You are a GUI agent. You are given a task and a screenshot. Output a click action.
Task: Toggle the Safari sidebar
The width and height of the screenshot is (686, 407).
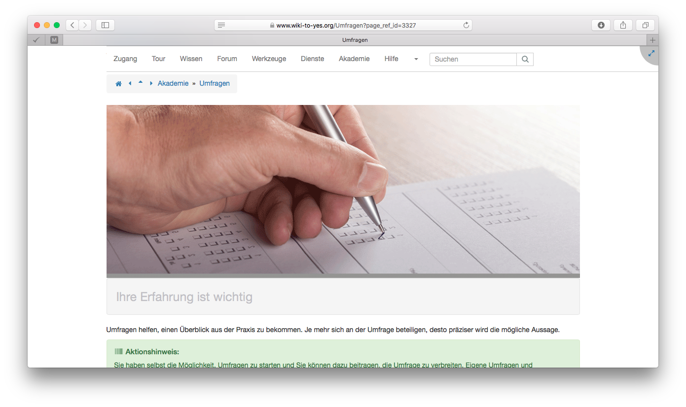coord(105,25)
